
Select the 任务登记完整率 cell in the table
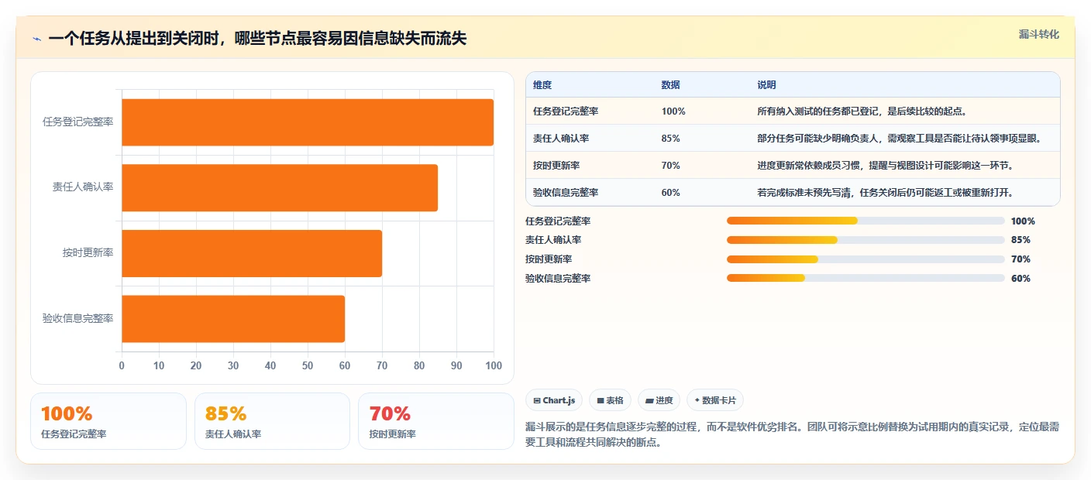566,111
